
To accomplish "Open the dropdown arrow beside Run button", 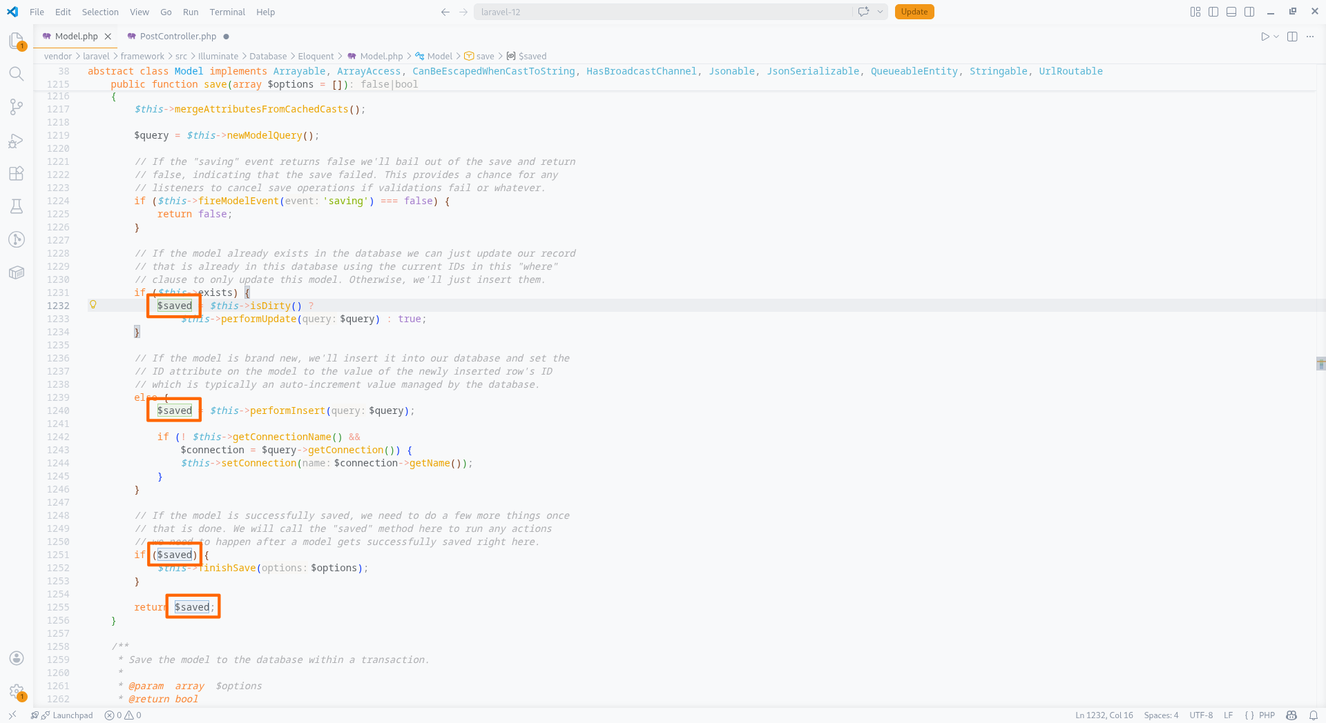I will point(1276,37).
